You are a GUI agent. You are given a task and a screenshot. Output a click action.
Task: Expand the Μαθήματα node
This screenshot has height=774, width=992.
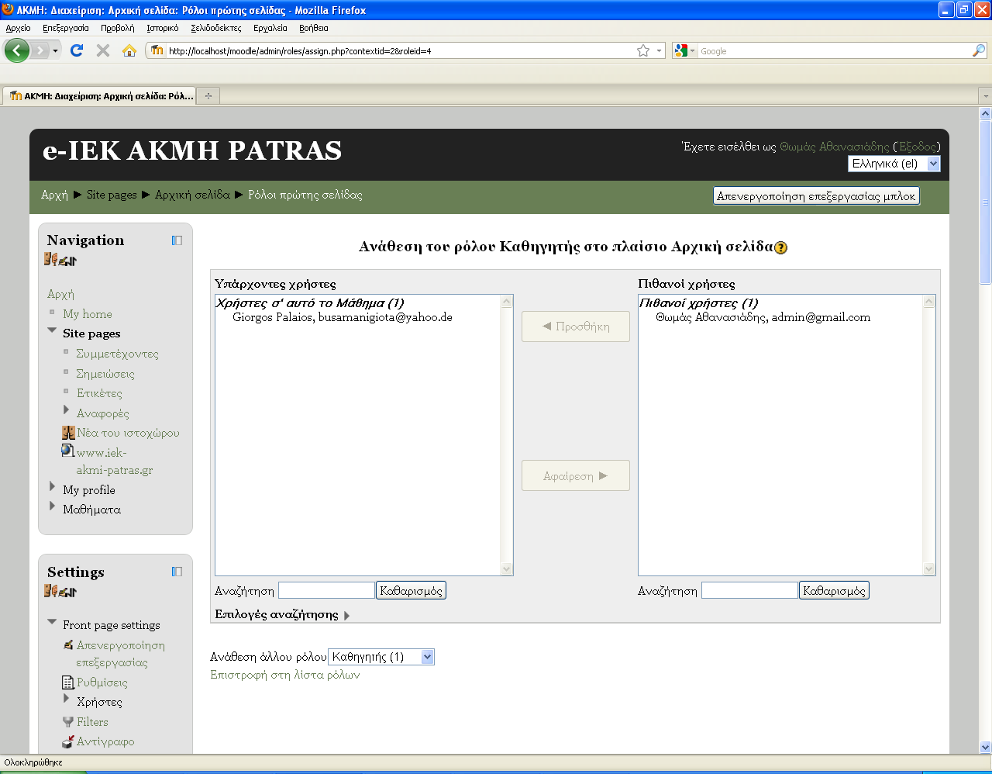pyautogui.click(x=53, y=506)
